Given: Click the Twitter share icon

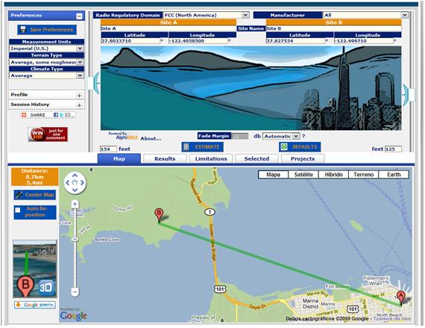Looking at the screenshot, I should [x=62, y=115].
